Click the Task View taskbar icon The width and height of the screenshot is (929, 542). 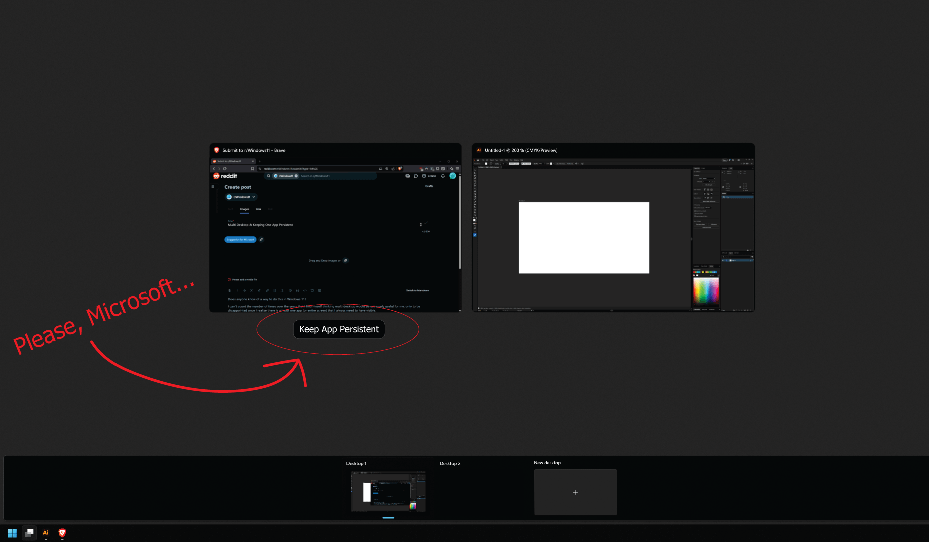(x=29, y=533)
